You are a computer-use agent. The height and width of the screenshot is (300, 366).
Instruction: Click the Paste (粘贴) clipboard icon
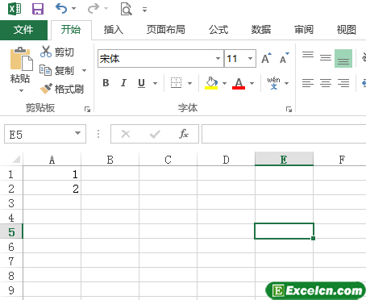[21, 59]
